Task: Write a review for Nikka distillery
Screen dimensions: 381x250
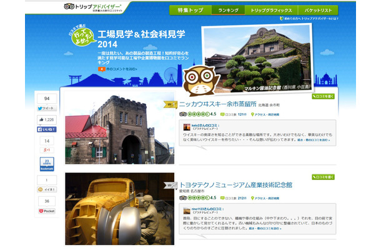Action: tap(323, 96)
